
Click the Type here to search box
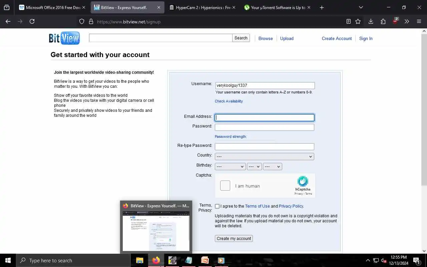[x=73, y=260]
